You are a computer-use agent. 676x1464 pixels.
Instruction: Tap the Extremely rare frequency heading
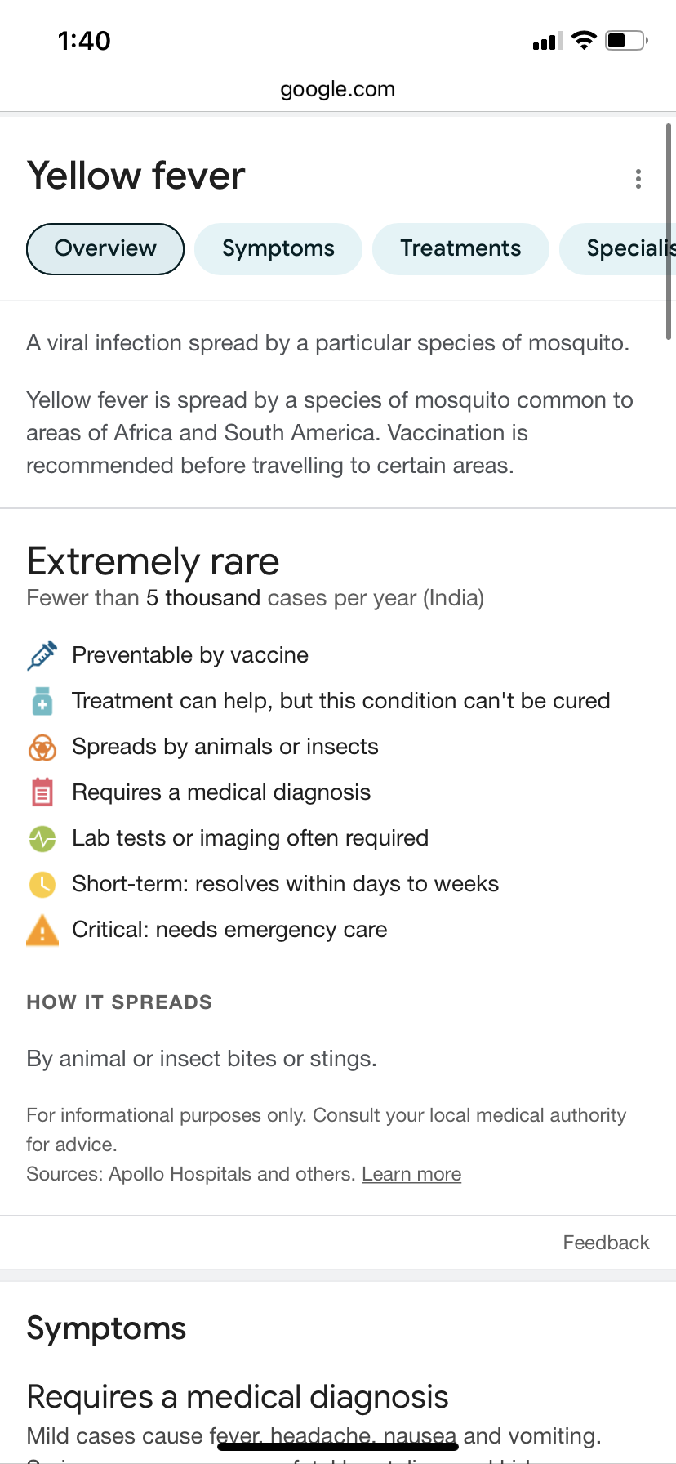pyautogui.click(x=153, y=561)
